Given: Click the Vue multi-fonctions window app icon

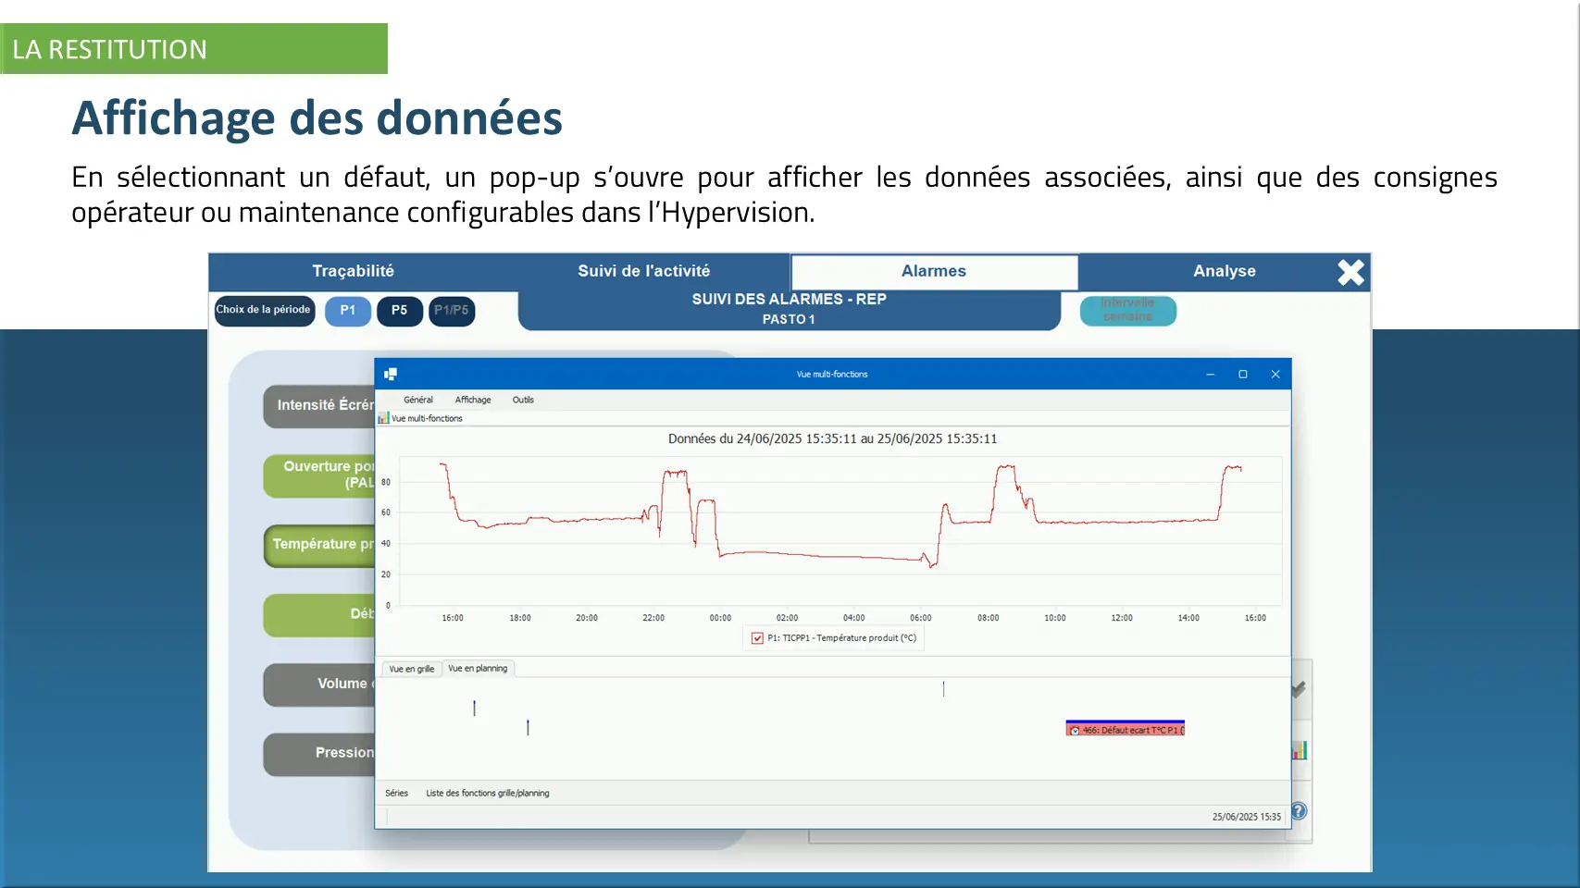Looking at the screenshot, I should click(x=391, y=374).
